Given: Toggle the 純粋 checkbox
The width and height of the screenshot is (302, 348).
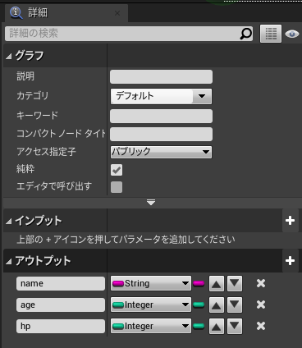Looking at the screenshot, I should (117, 170).
